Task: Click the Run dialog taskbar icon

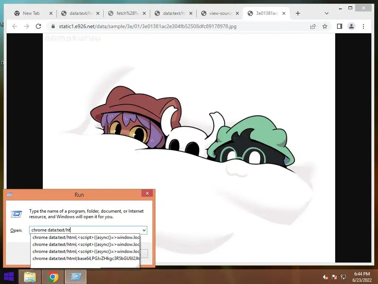Action: click(76, 277)
